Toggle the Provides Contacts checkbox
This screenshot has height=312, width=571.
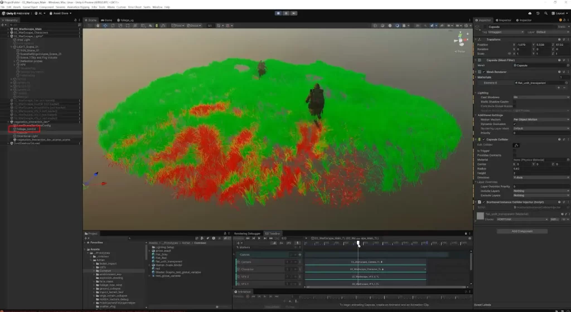coord(515,155)
